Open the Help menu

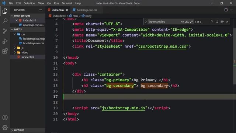(x=78, y=3)
